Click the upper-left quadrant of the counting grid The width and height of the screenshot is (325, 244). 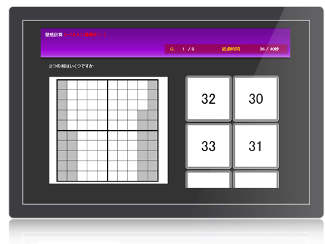82,105
